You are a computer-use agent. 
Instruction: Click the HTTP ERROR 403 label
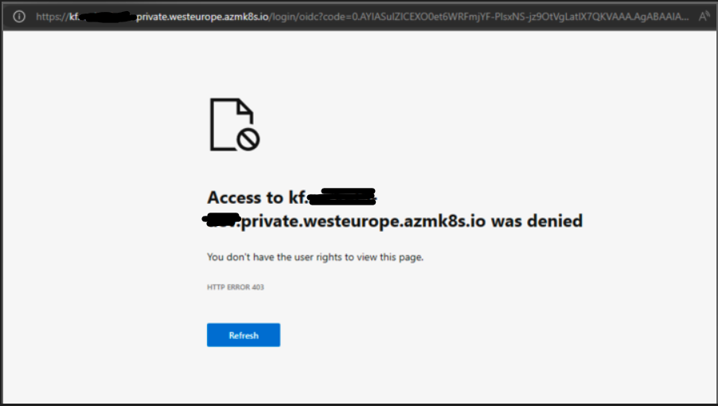tap(236, 287)
